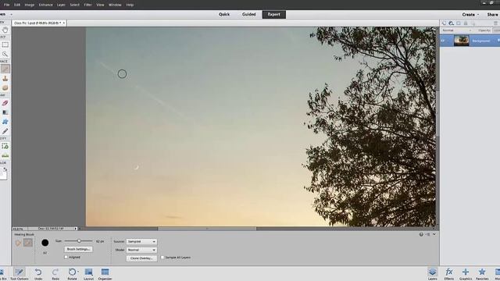500x281 pixels.
Task: Select the Custom Shape tool
Action: [5, 122]
